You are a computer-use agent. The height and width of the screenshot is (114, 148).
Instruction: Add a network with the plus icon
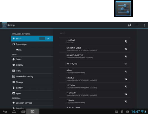click(137, 25)
